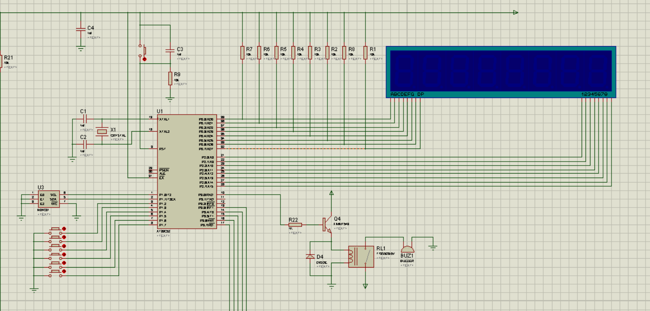Screen dimensions: 650x311
Task: Select resistor R9 below capacitor C3
Action: coord(170,78)
